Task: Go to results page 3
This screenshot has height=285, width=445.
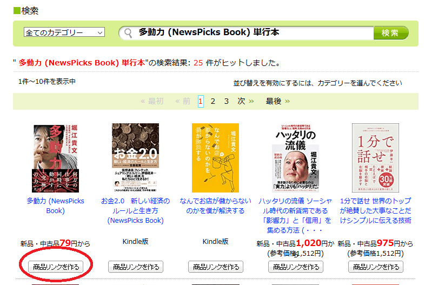Action: [x=226, y=101]
